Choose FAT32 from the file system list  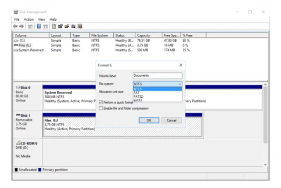tap(157, 96)
